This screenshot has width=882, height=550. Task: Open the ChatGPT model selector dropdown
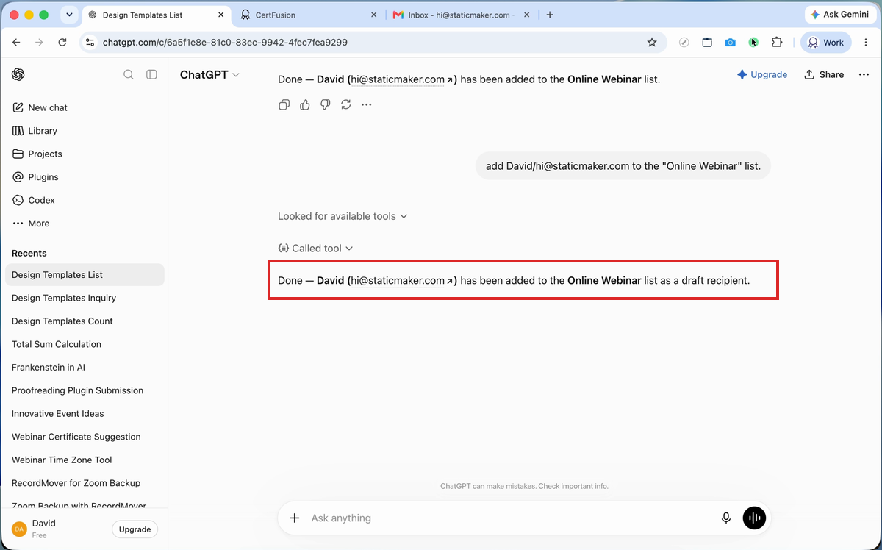coord(209,75)
